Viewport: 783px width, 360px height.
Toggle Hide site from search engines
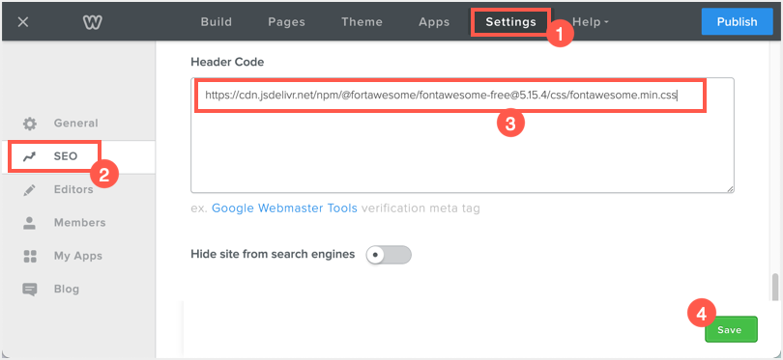[x=389, y=255]
